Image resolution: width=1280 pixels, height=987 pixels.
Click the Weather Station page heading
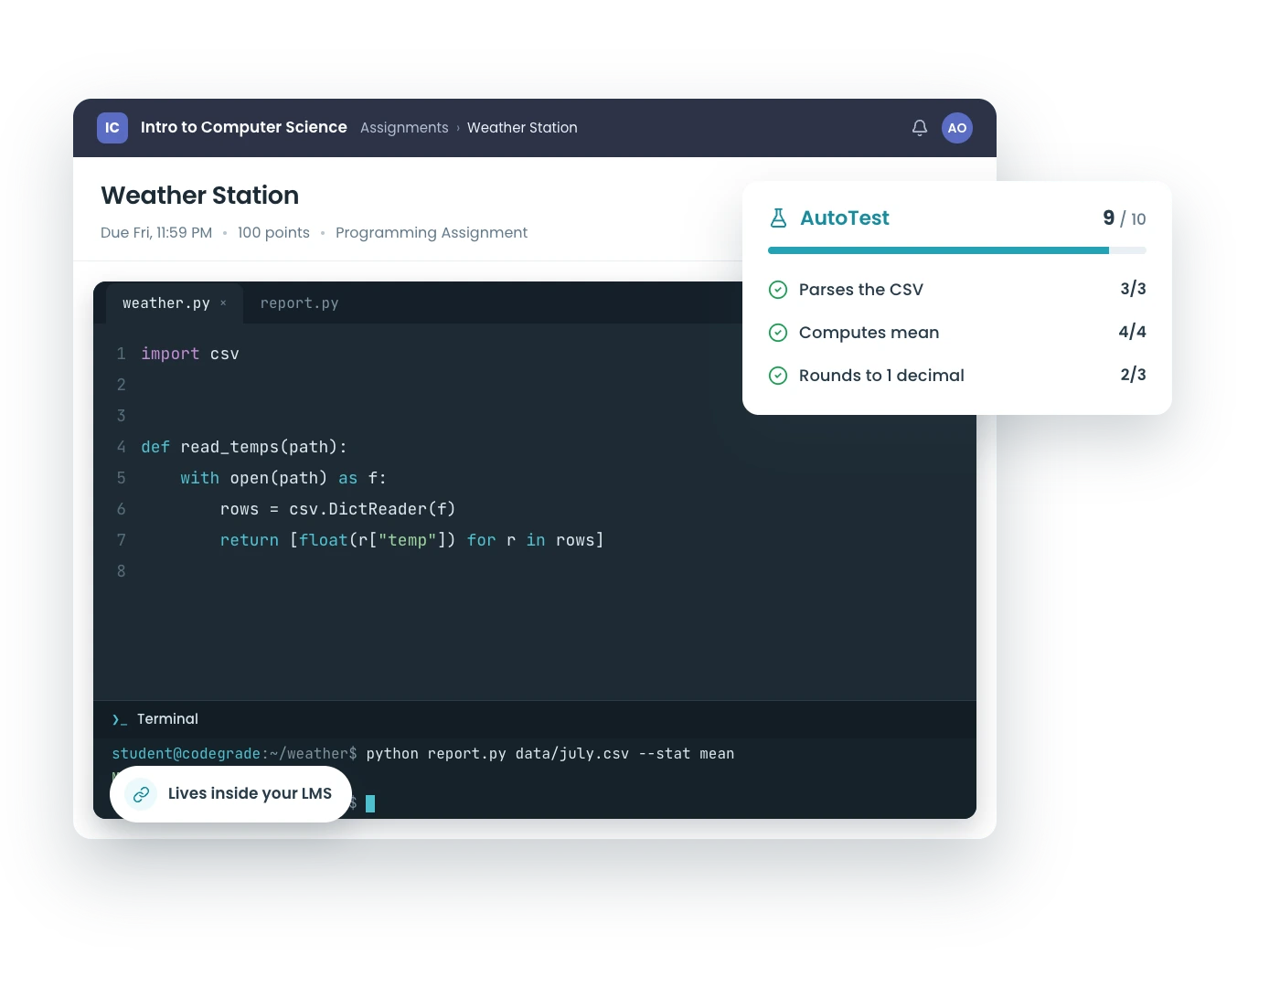coord(200,196)
